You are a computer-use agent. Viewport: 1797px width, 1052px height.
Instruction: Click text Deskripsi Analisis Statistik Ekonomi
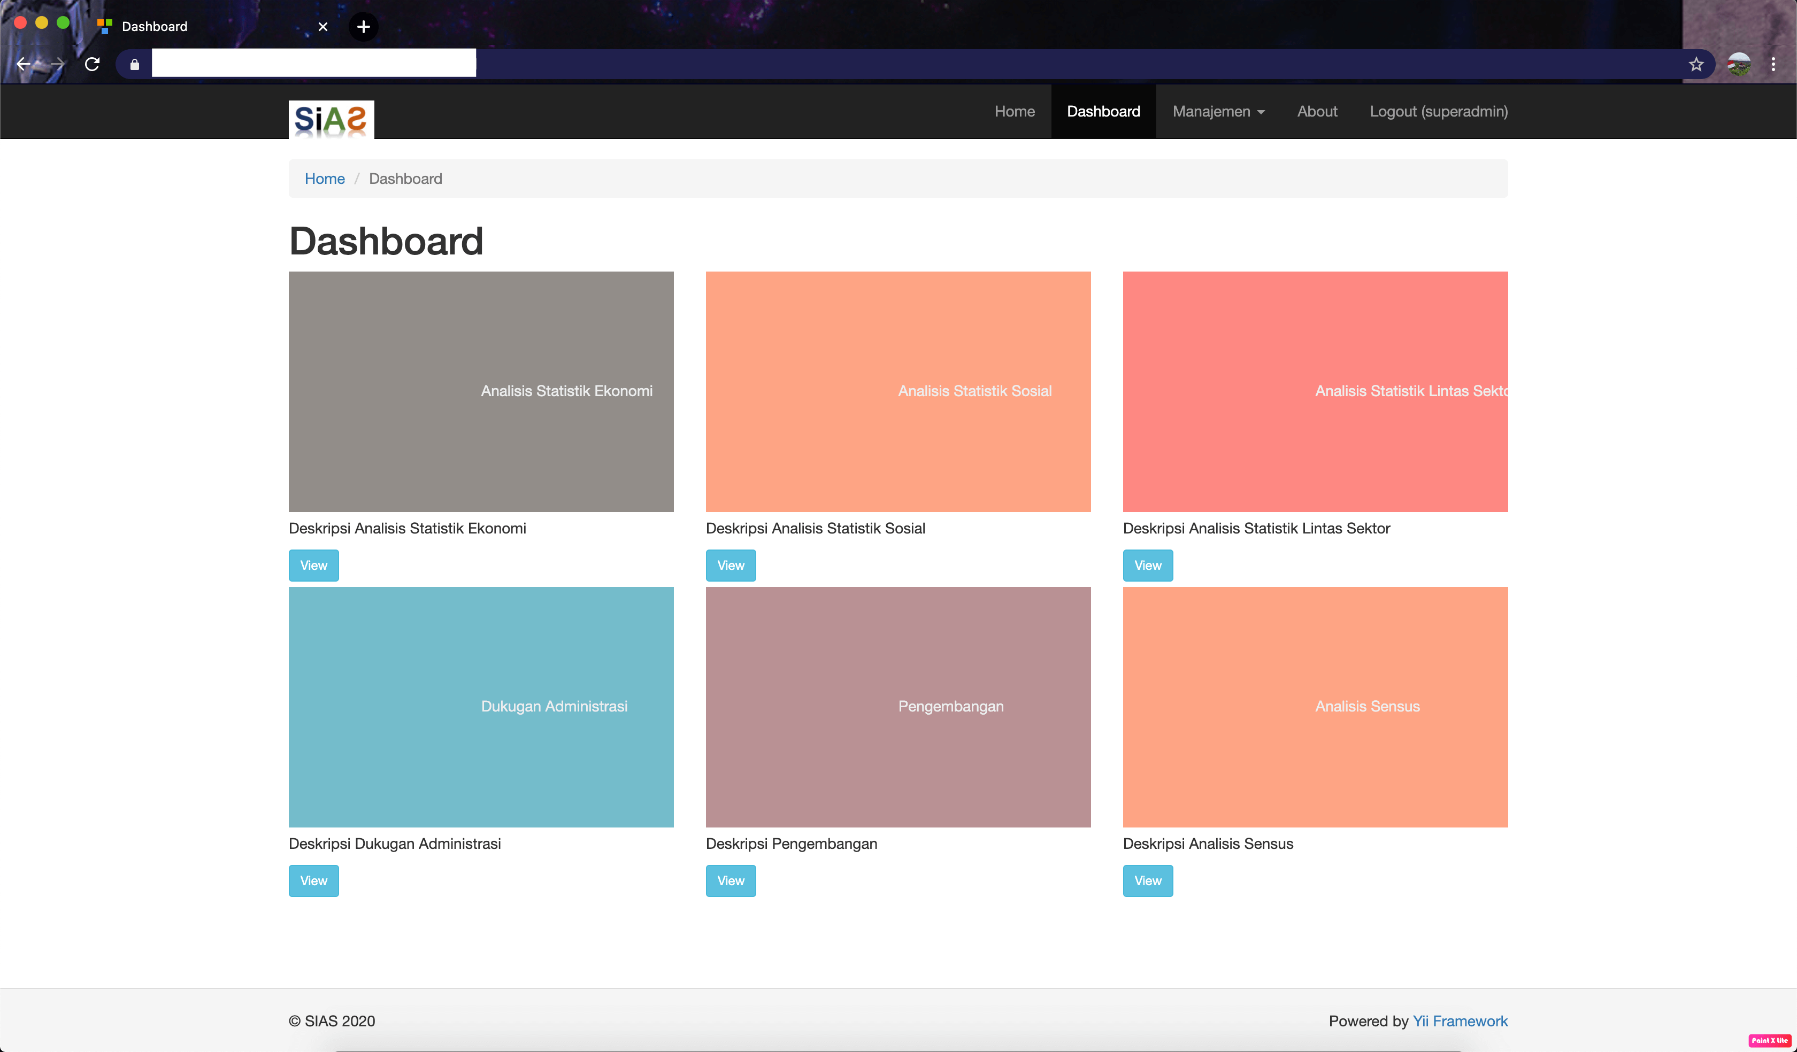click(x=407, y=528)
